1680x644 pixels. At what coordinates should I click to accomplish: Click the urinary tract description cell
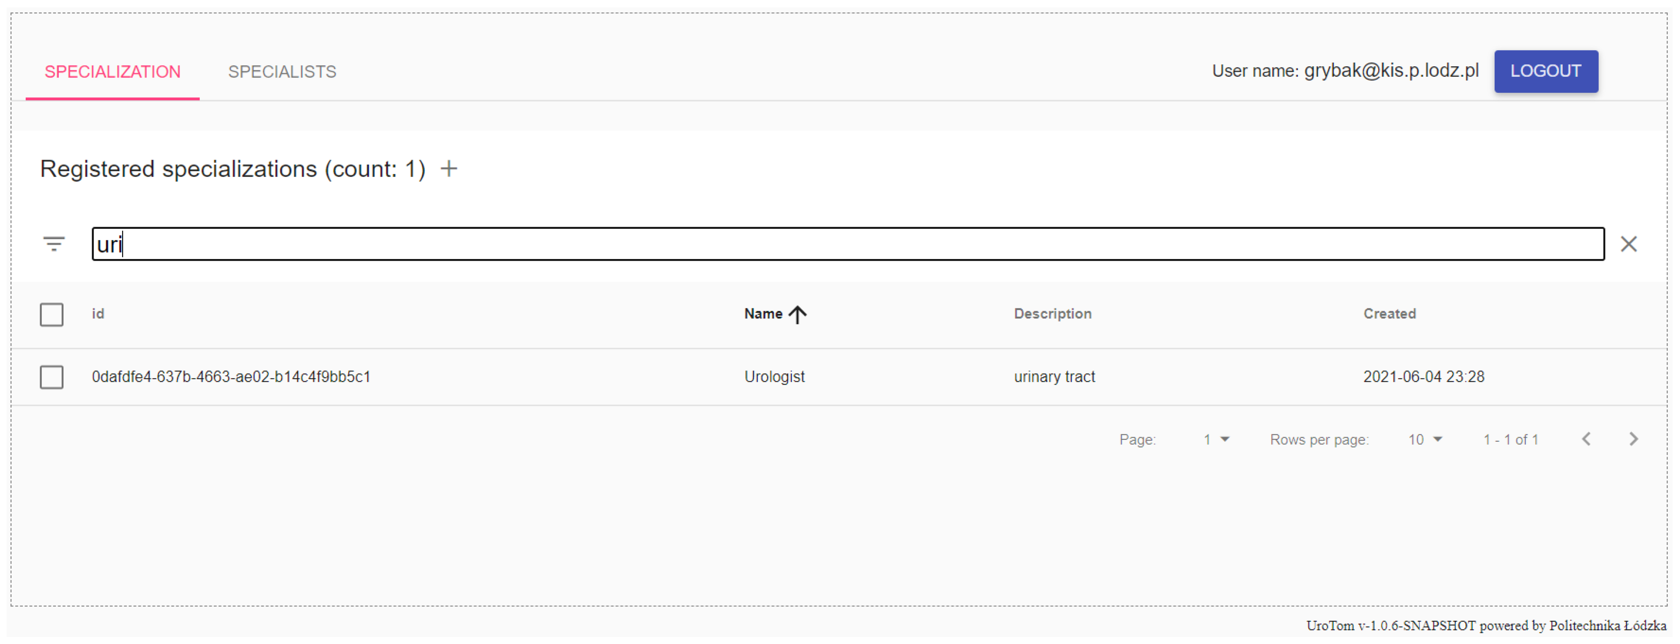(1054, 377)
